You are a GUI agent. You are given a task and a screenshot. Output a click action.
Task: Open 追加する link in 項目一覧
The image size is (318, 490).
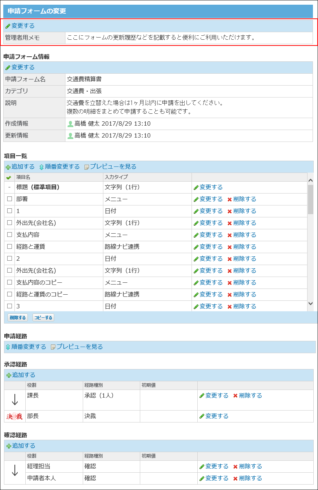click(x=23, y=166)
